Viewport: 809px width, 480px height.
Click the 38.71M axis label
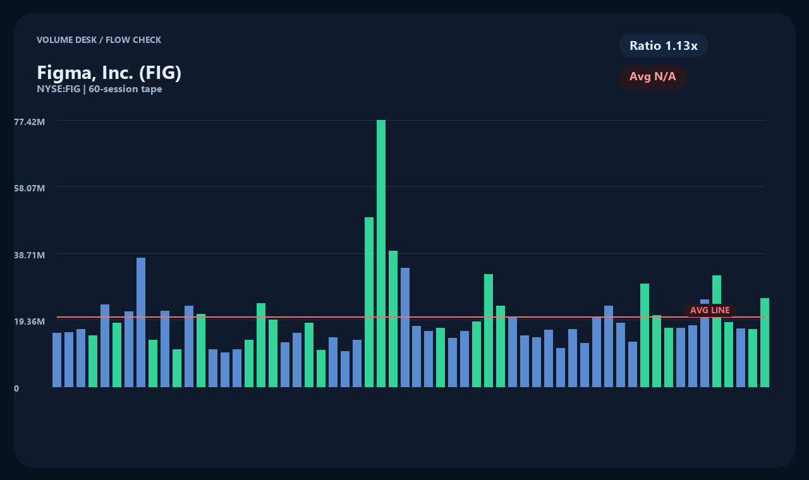[30, 255]
